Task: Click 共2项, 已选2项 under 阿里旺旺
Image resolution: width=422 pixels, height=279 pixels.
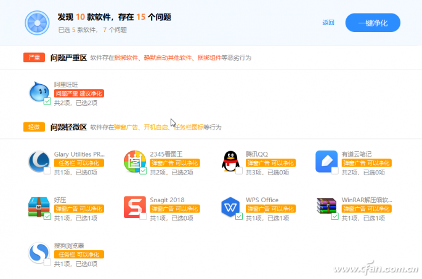Action: click(x=76, y=103)
